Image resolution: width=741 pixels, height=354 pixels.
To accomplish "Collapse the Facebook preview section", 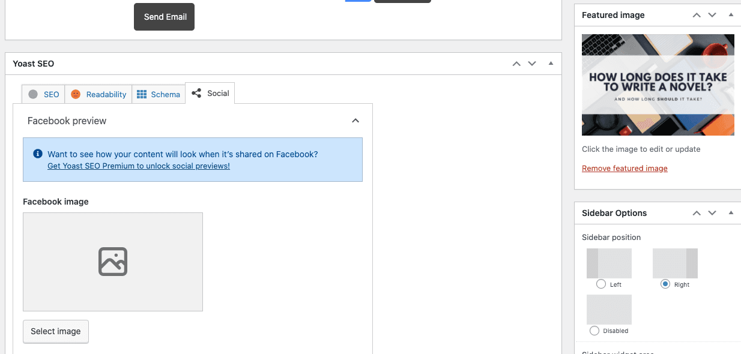I will [355, 121].
